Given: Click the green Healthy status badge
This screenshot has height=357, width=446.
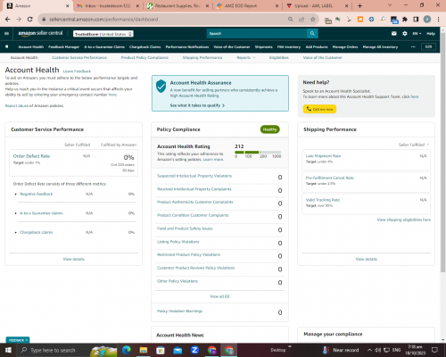Looking at the screenshot, I should (x=269, y=129).
